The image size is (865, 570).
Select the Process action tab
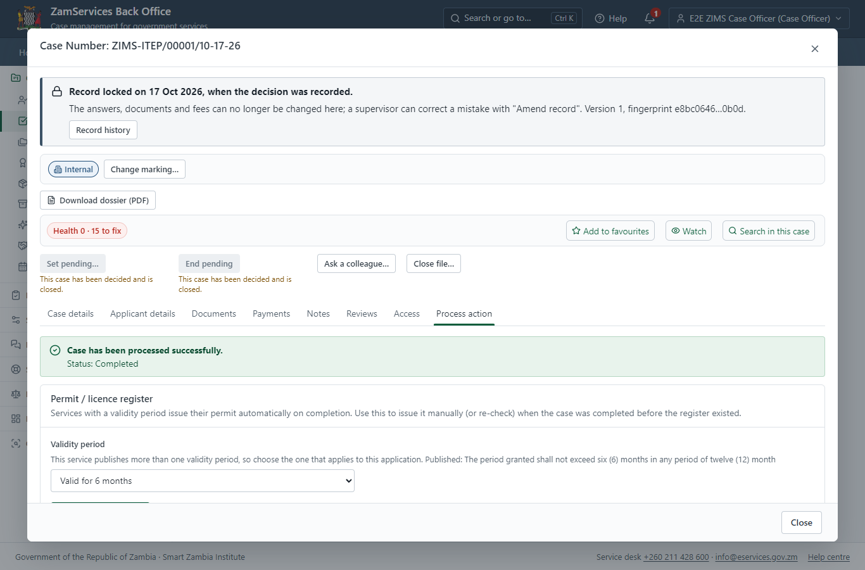point(464,313)
